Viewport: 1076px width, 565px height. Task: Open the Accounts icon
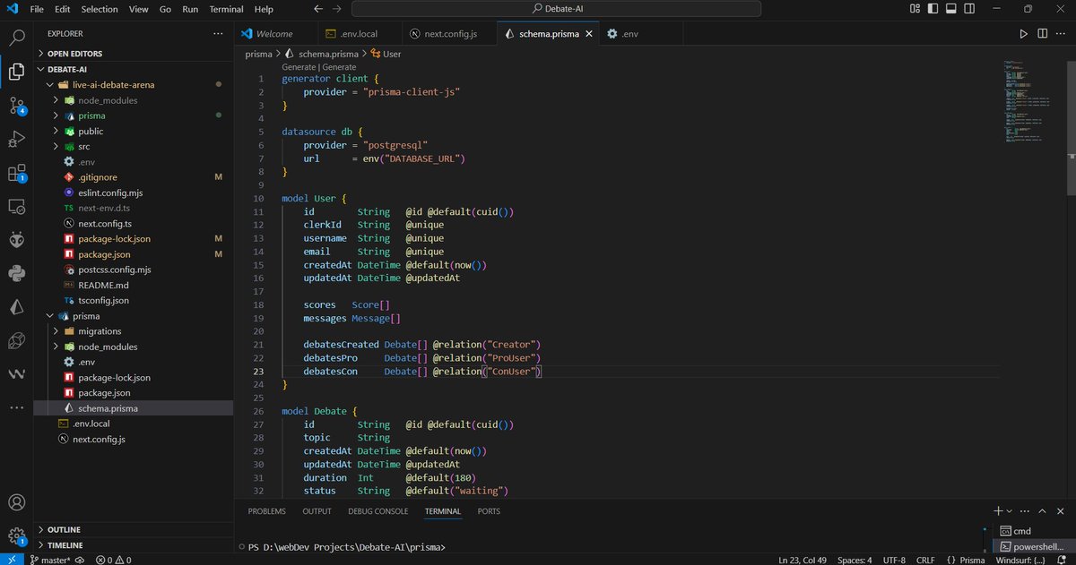point(16,502)
